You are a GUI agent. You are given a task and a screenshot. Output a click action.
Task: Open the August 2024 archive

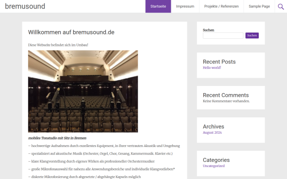click(x=212, y=132)
